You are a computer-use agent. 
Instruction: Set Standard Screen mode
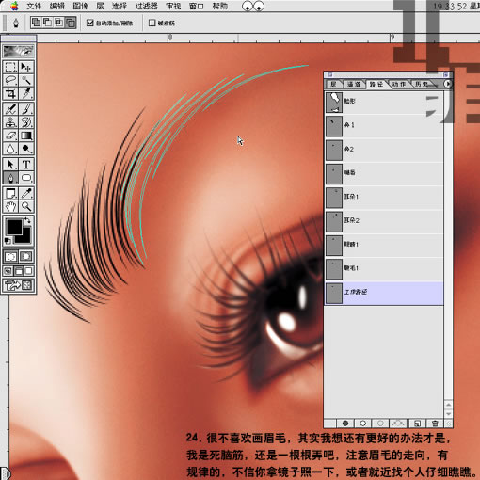point(8,271)
